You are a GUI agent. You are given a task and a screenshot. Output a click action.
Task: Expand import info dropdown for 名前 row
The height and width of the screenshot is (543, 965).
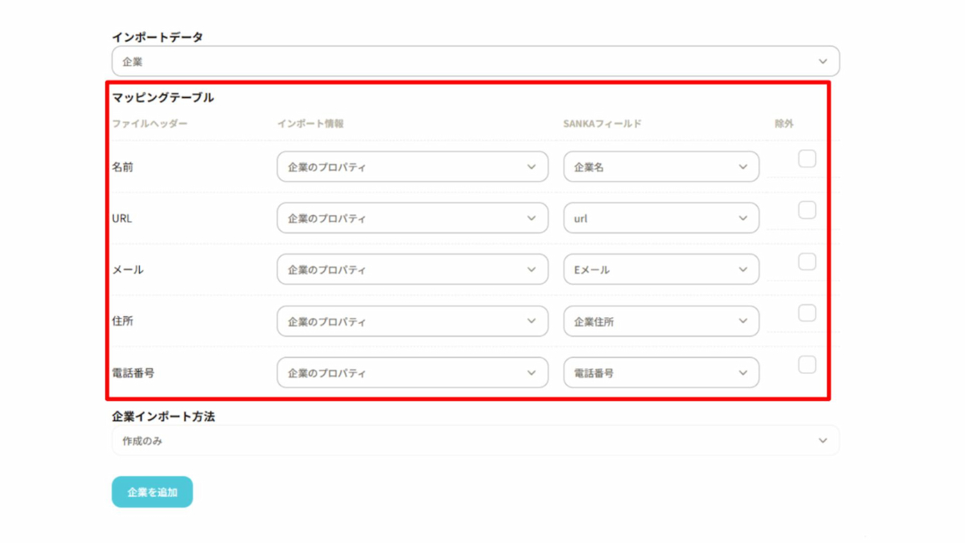pyautogui.click(x=412, y=167)
